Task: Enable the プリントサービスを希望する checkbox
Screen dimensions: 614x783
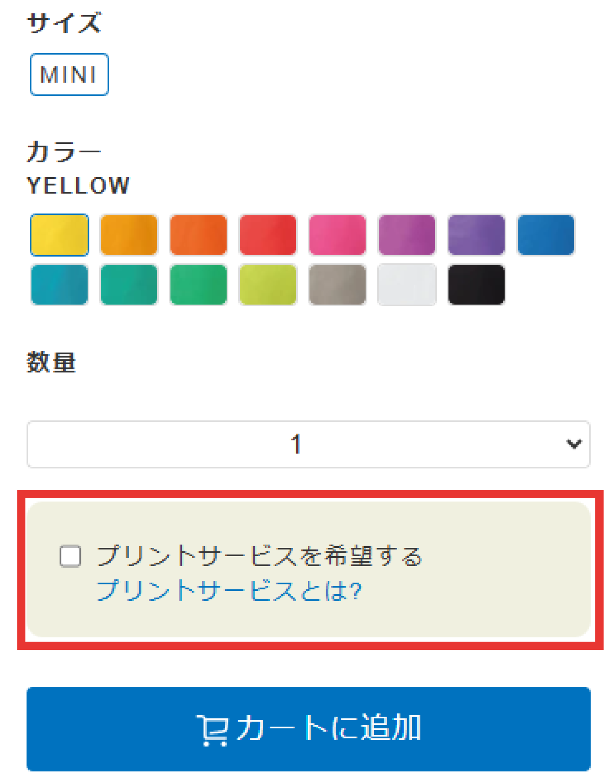Action: [70, 556]
